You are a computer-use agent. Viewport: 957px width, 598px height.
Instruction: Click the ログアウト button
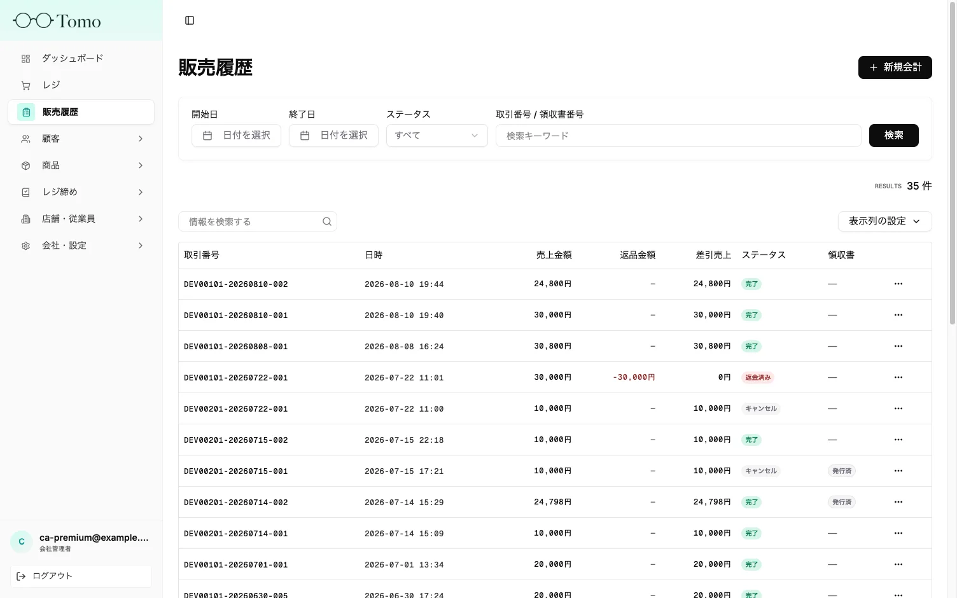coord(81,576)
